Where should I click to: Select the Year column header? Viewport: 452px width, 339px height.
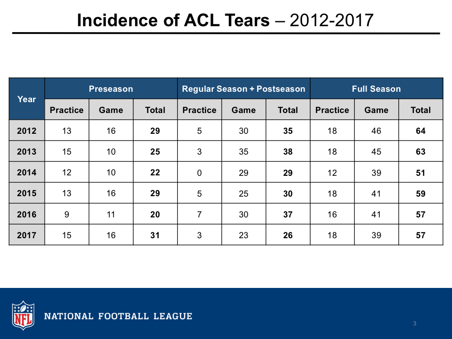(27, 99)
